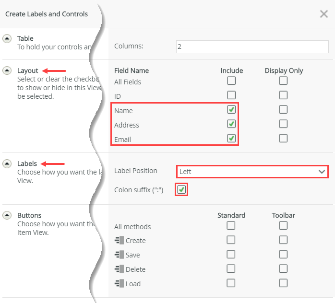
Task: Click into the Columns input field
Action: coord(252,47)
